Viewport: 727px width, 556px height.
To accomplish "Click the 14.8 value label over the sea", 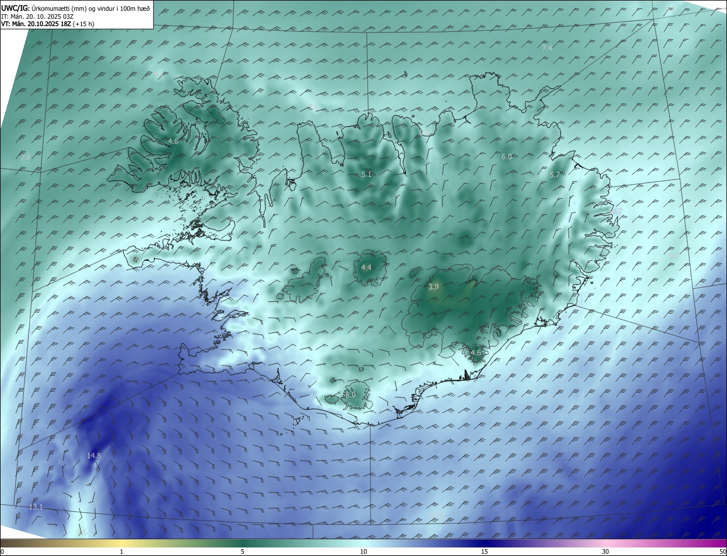I will 94,455.
